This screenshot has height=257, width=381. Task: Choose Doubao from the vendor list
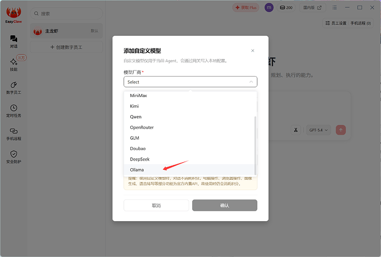[189, 148]
